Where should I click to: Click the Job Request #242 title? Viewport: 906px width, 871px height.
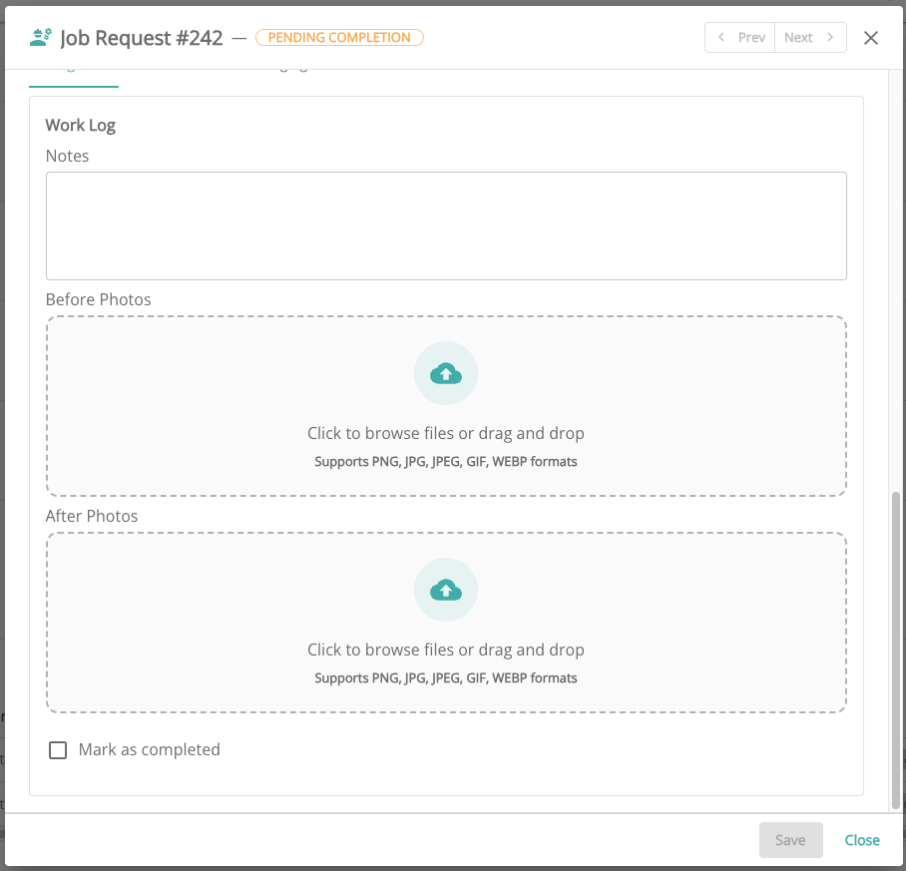point(141,38)
